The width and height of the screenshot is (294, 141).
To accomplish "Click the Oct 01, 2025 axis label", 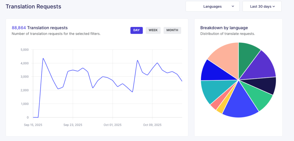I will (x=113, y=125).
